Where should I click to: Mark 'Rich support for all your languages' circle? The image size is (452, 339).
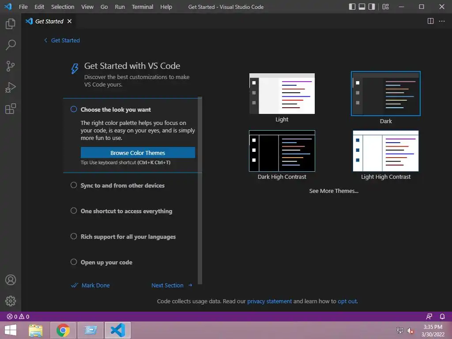(74, 237)
